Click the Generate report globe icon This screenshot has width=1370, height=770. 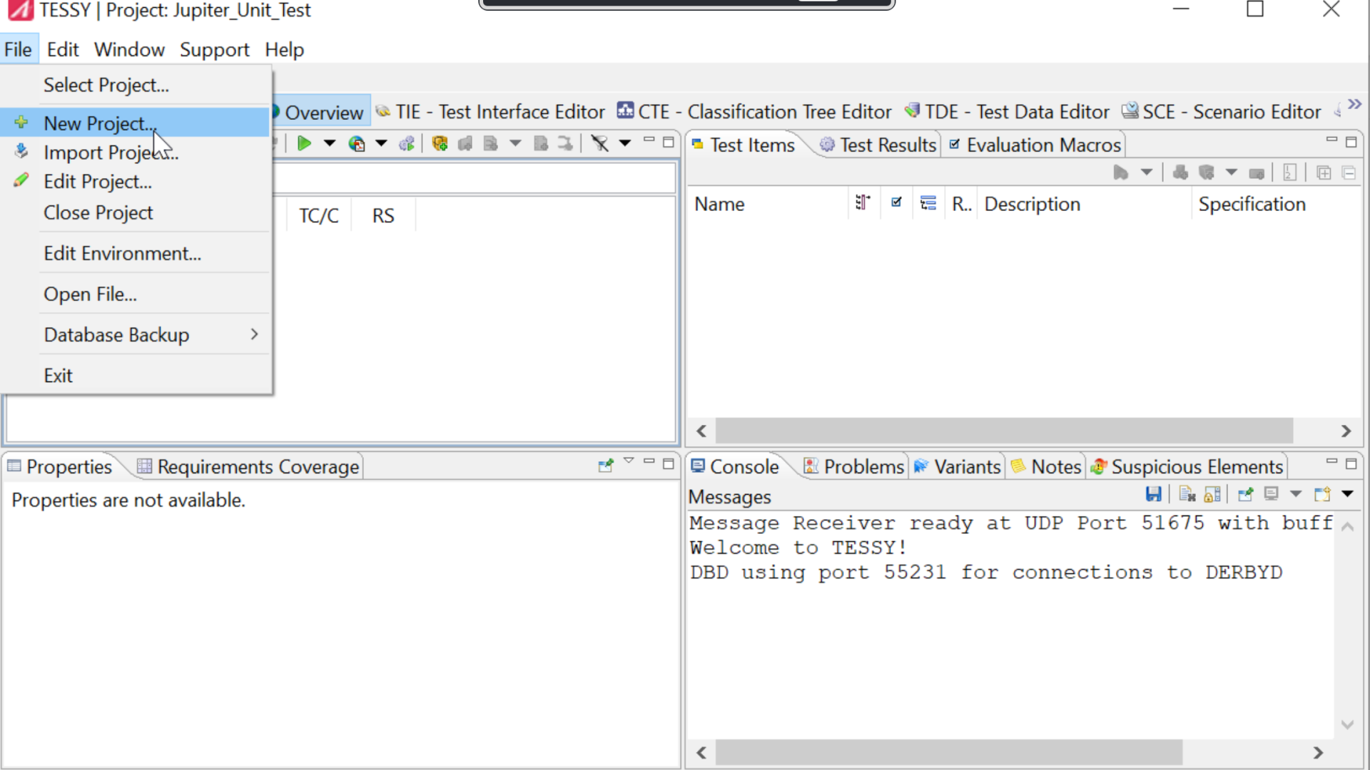coord(357,144)
